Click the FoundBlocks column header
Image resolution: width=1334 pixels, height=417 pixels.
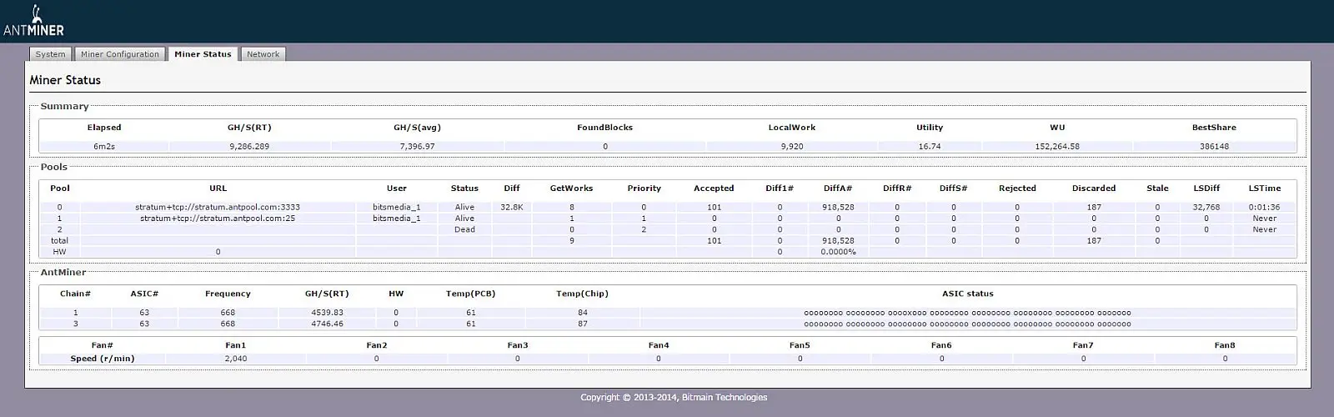pos(604,128)
